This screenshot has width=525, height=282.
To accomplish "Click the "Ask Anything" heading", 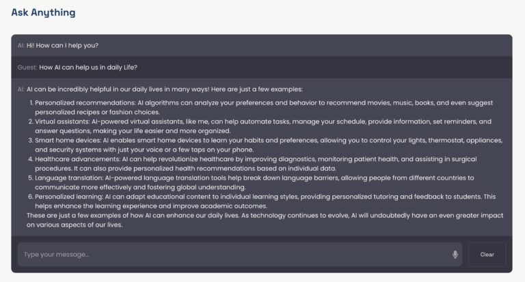I will click(x=43, y=12).
